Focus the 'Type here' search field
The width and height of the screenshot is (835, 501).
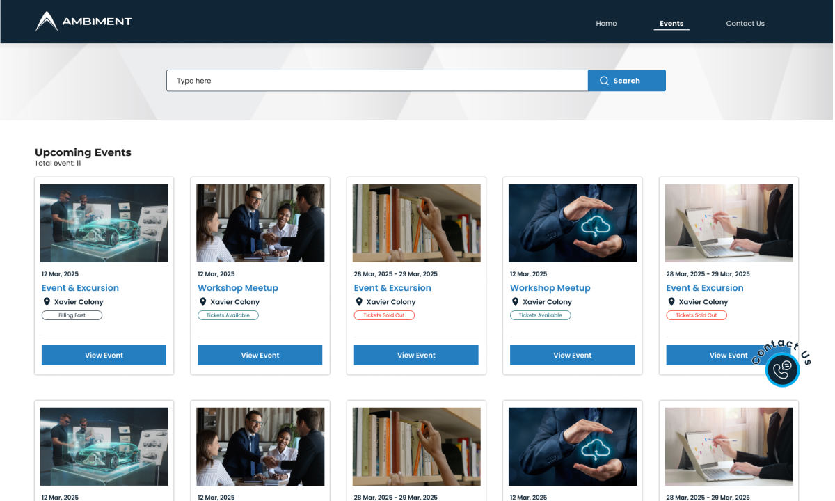pyautogui.click(x=377, y=81)
